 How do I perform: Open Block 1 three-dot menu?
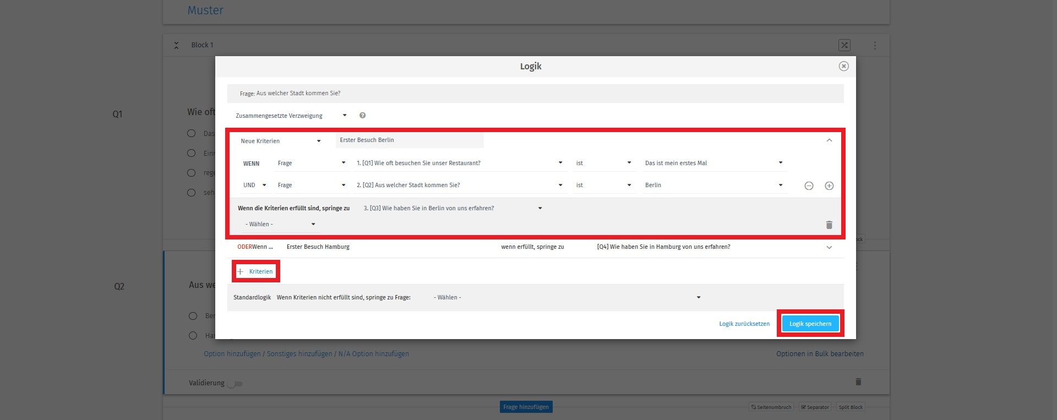[x=875, y=46]
